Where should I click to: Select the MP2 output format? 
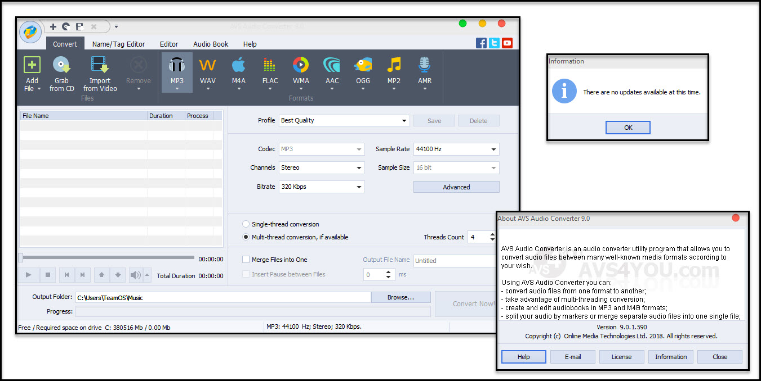(394, 72)
